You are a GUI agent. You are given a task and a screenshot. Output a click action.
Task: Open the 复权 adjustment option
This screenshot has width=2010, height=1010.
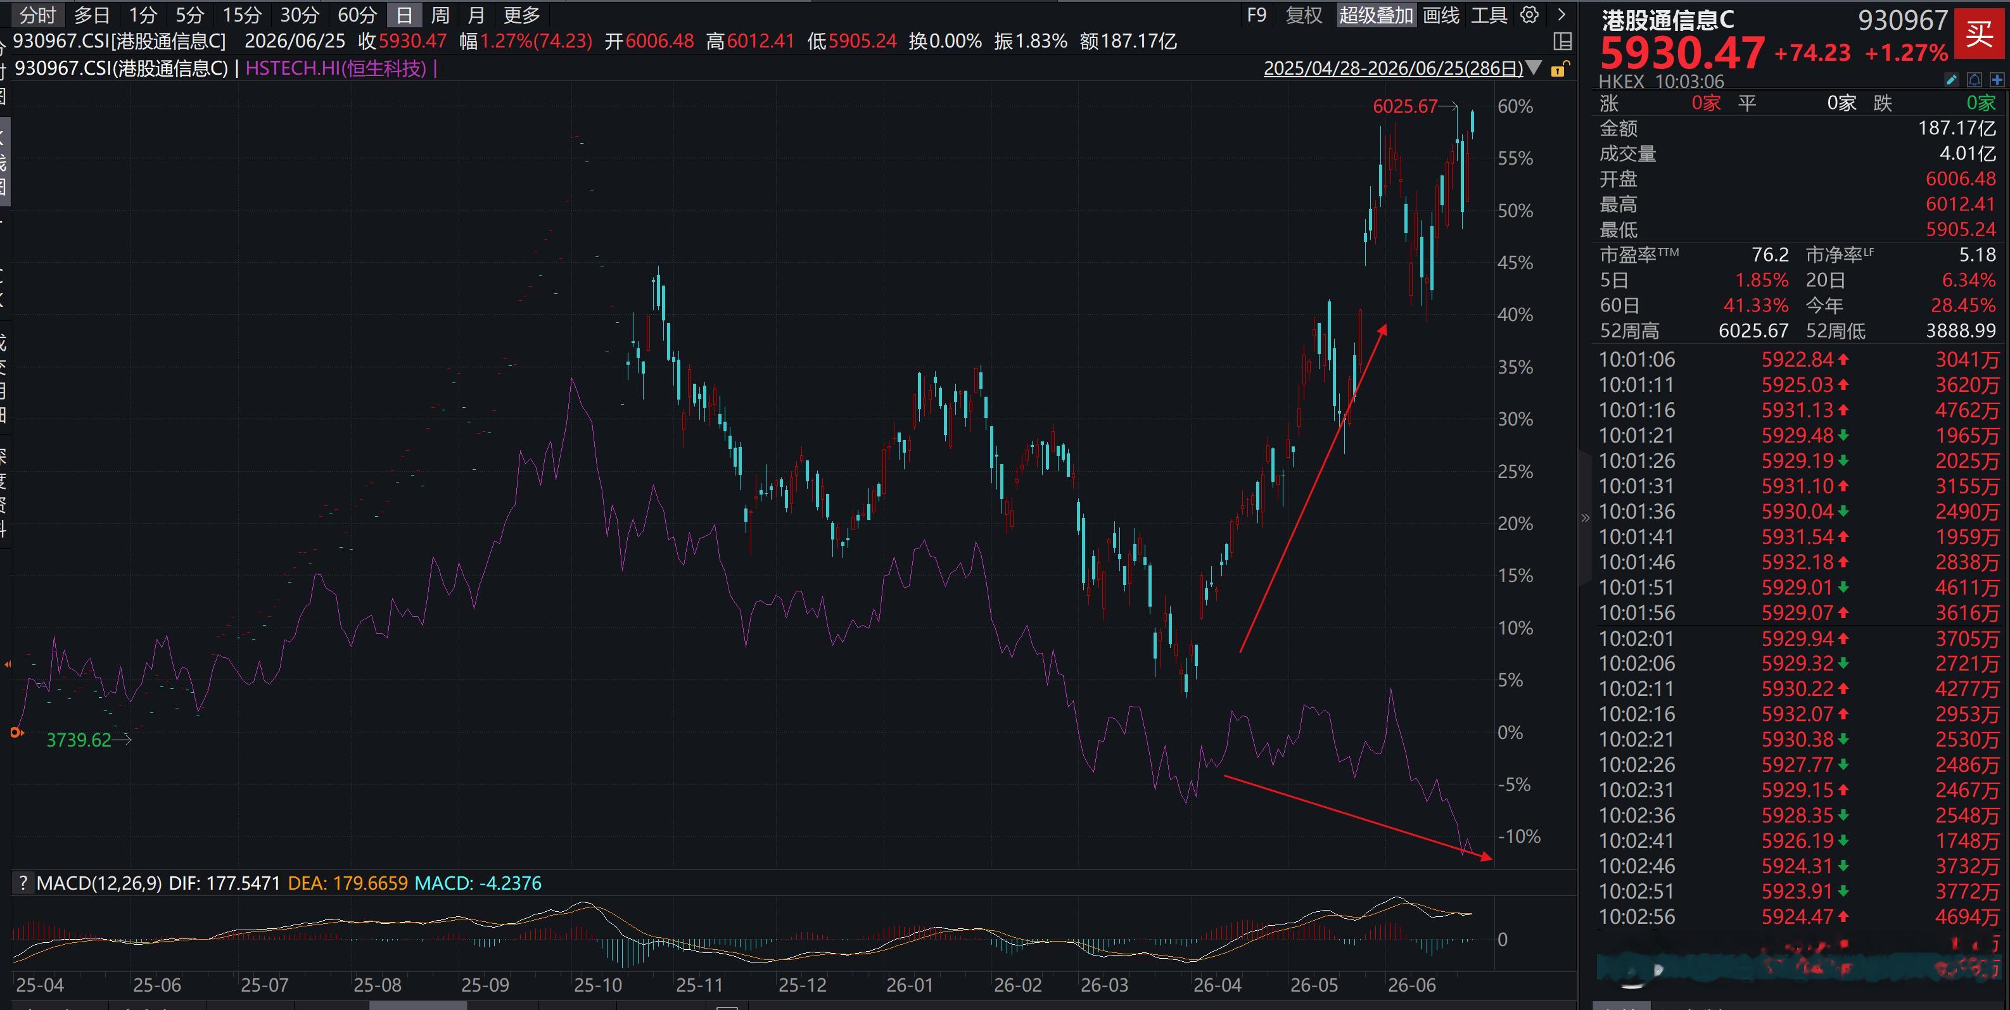(1304, 15)
